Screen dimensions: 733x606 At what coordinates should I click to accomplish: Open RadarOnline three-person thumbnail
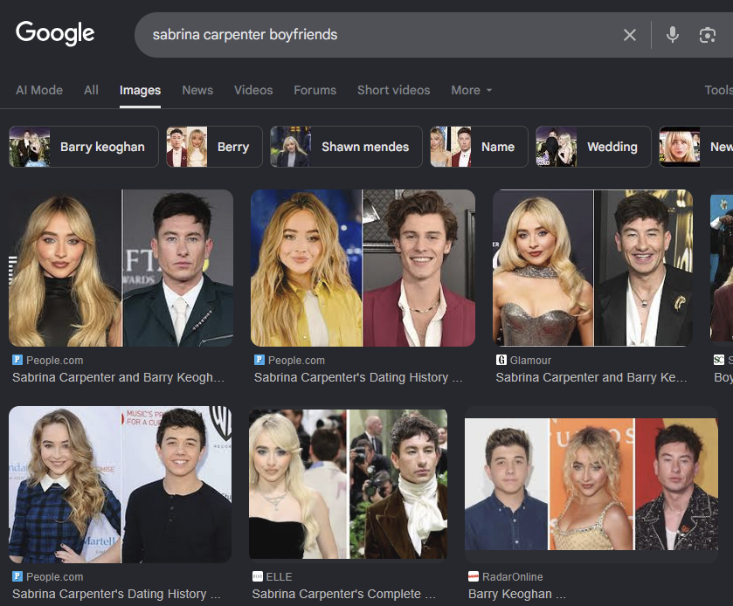[591, 485]
